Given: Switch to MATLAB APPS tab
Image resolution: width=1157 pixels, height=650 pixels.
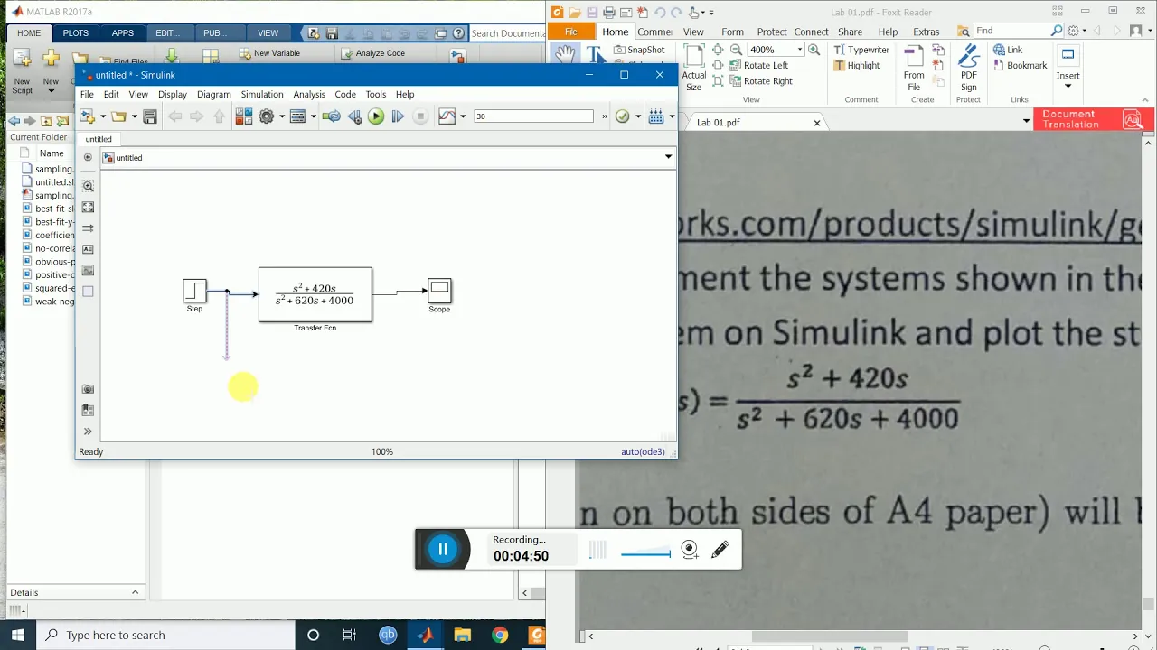Looking at the screenshot, I should click(123, 33).
